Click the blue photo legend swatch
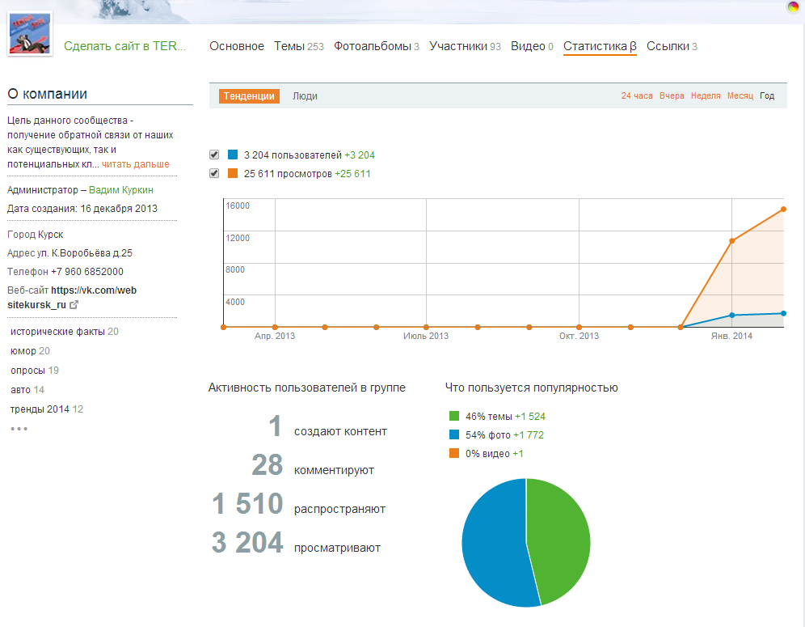This screenshot has width=805, height=627. [x=454, y=434]
